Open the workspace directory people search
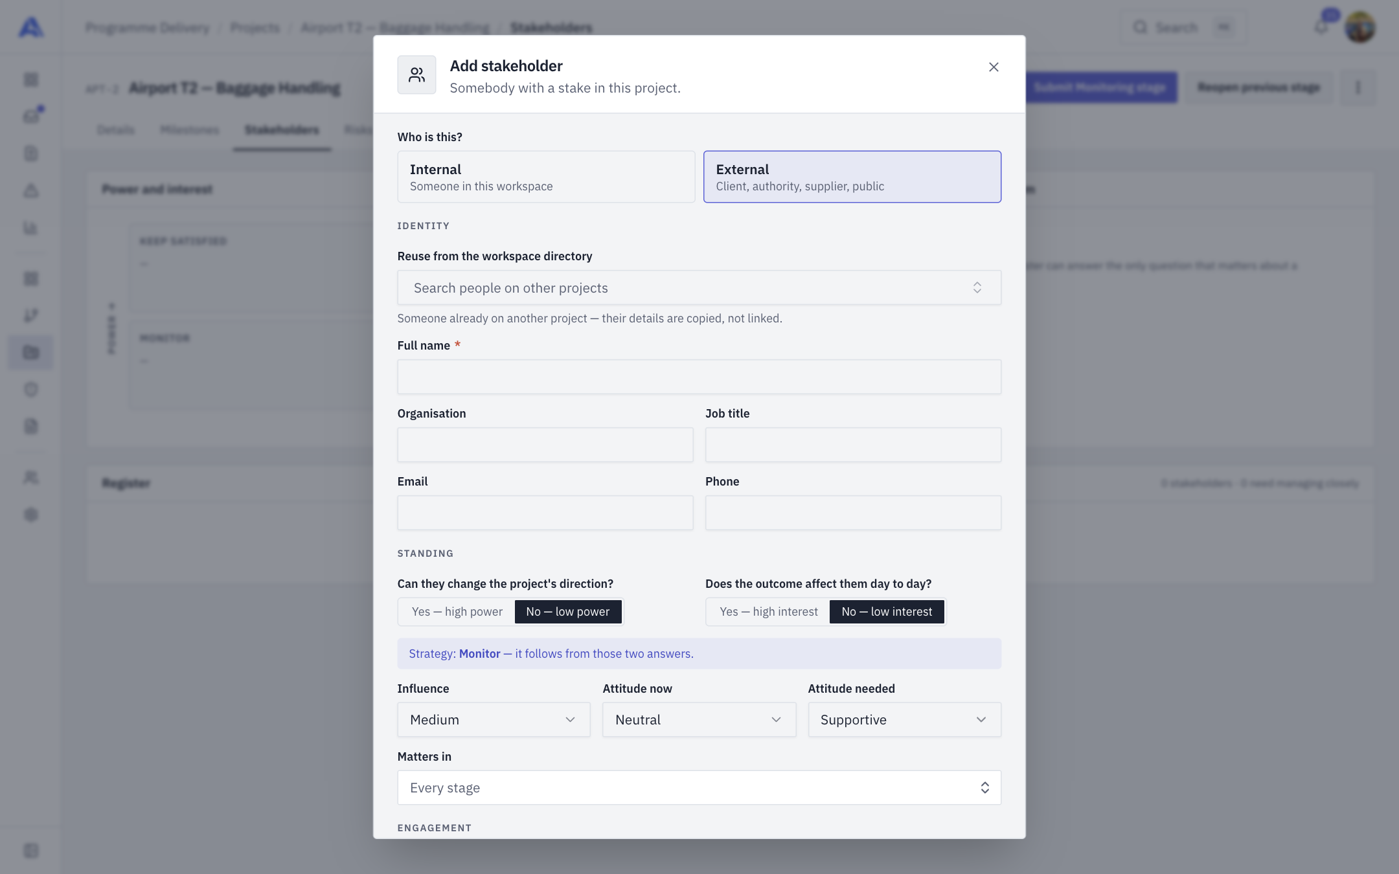1399x874 pixels. [699, 287]
